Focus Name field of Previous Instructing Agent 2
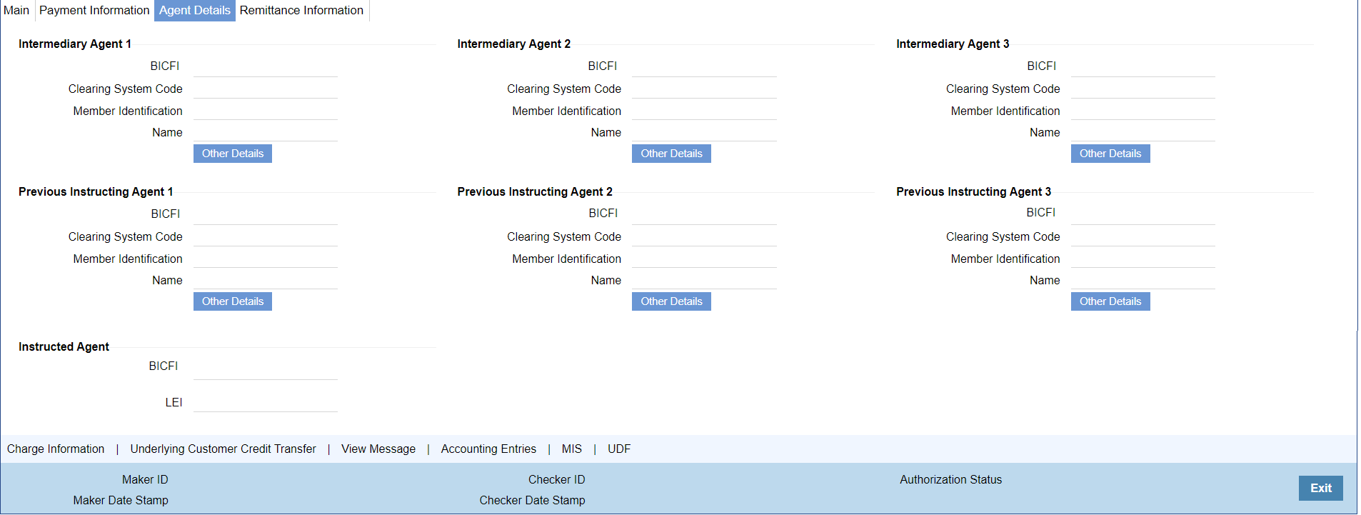The height and width of the screenshot is (515, 1361). [x=704, y=280]
